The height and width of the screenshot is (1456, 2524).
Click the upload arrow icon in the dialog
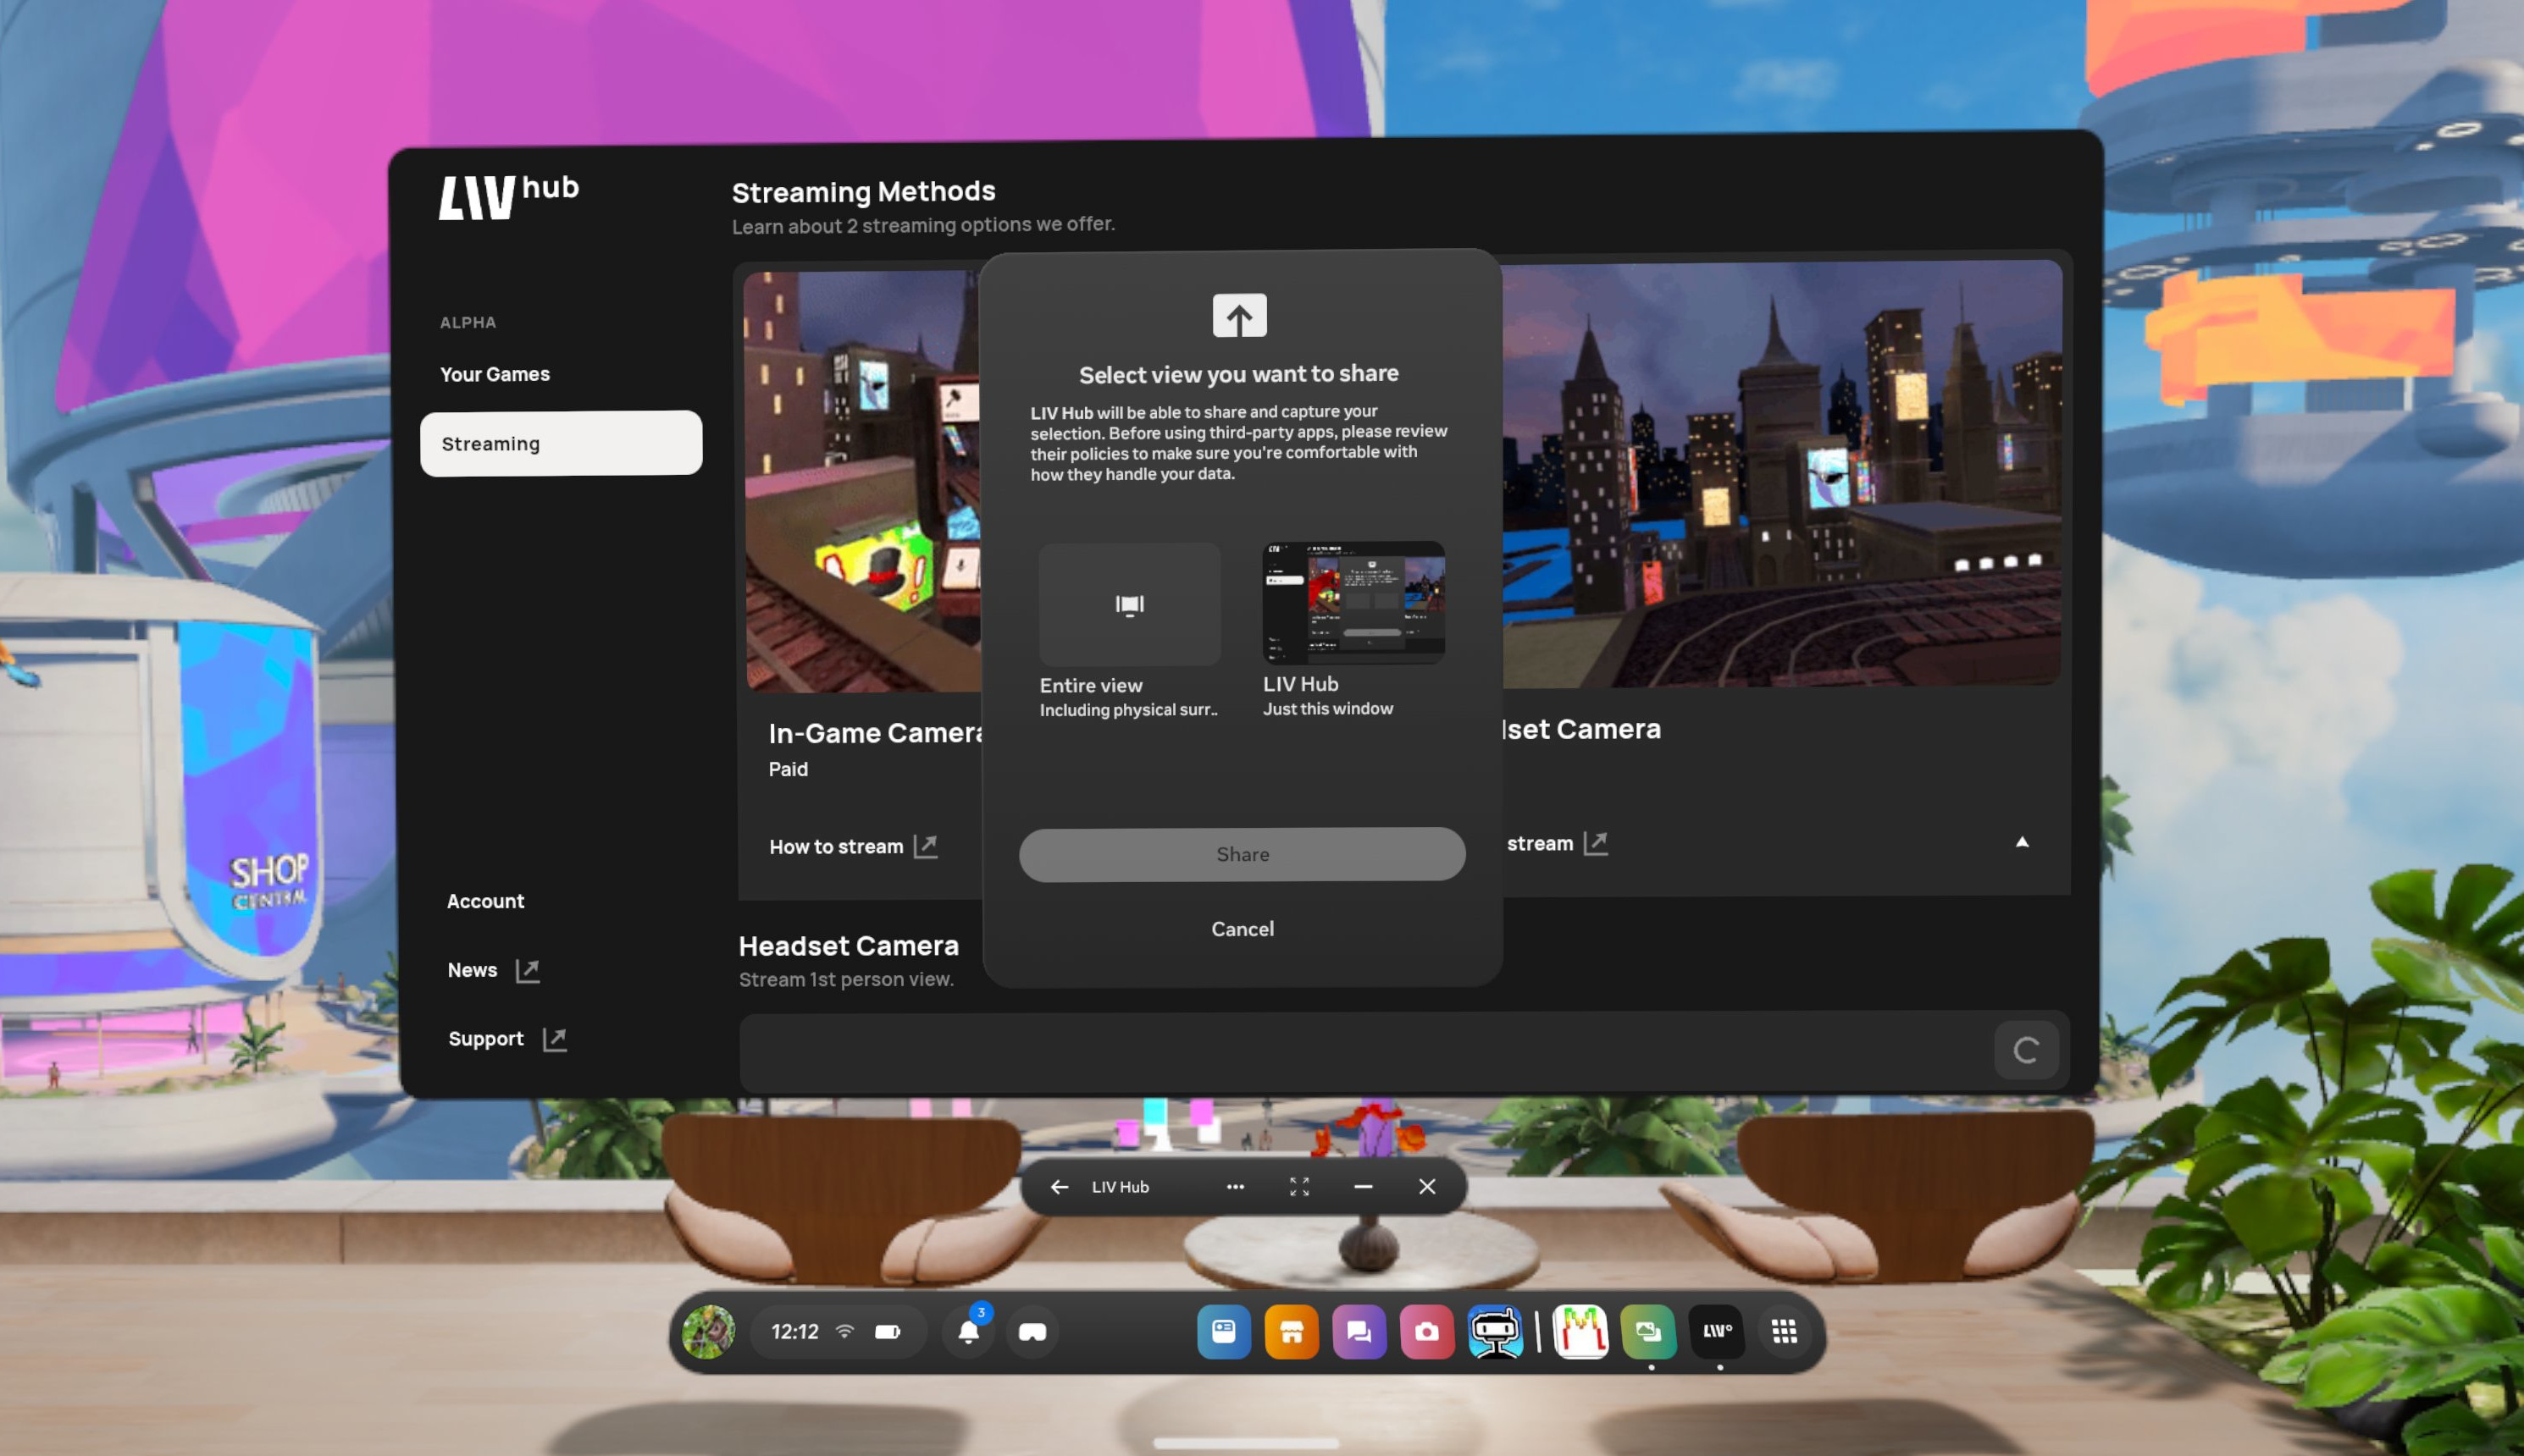point(1239,315)
